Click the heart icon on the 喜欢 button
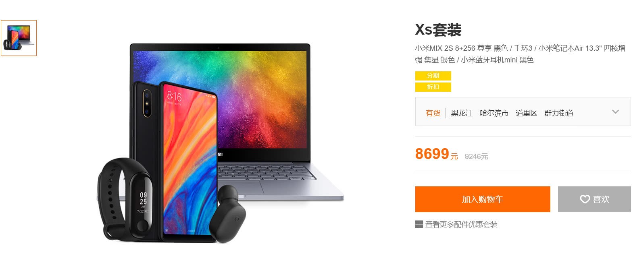633x256 pixels. point(585,199)
